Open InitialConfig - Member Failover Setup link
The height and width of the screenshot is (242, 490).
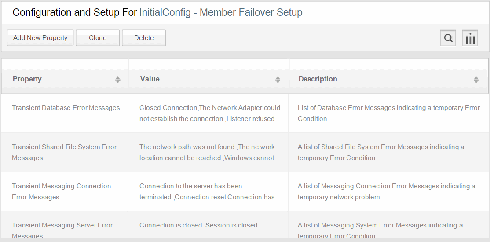(221, 12)
